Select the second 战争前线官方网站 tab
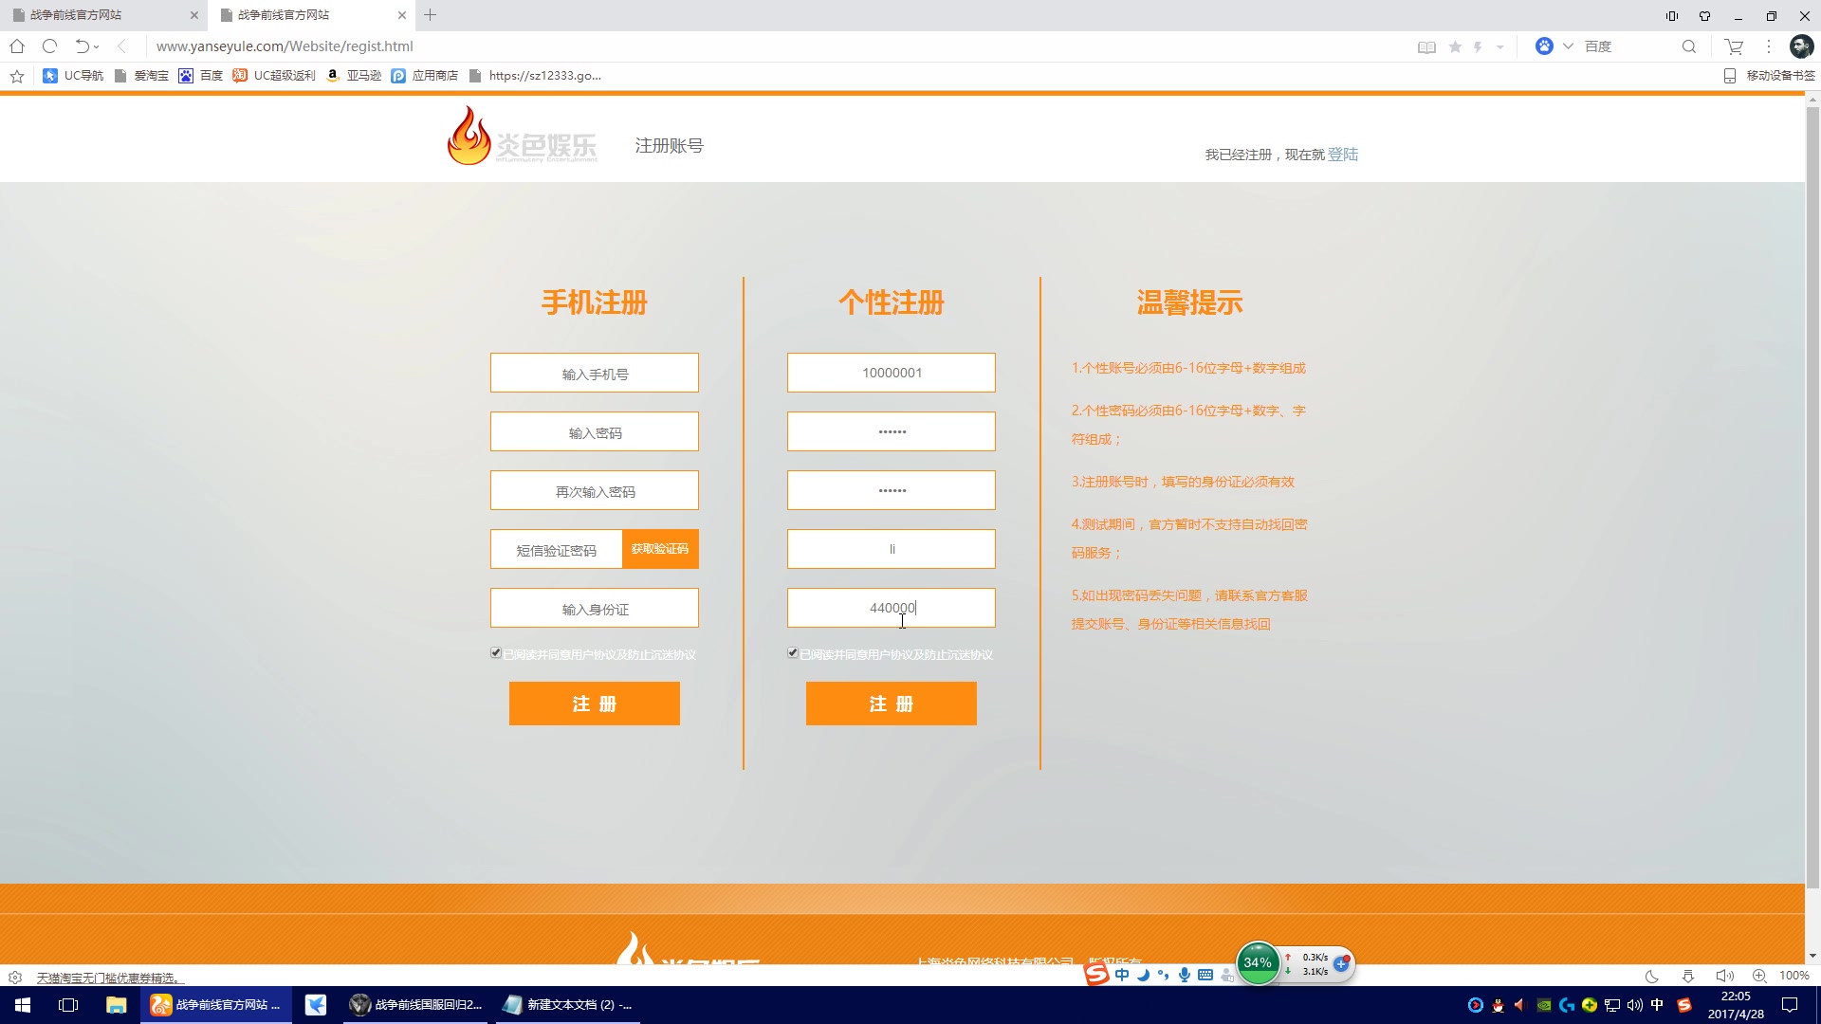The width and height of the screenshot is (1821, 1024). (311, 15)
